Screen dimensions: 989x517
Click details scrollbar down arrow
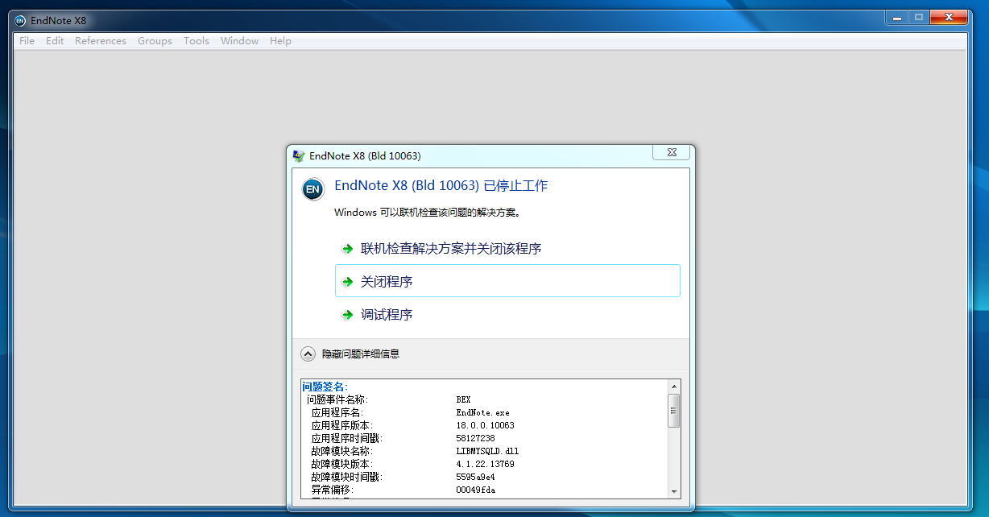(674, 490)
